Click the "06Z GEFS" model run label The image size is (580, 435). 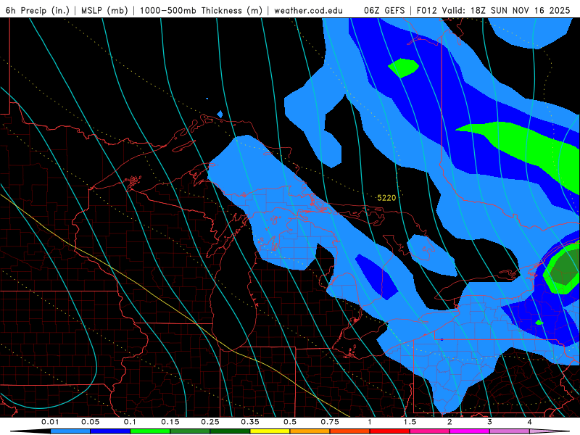click(384, 10)
